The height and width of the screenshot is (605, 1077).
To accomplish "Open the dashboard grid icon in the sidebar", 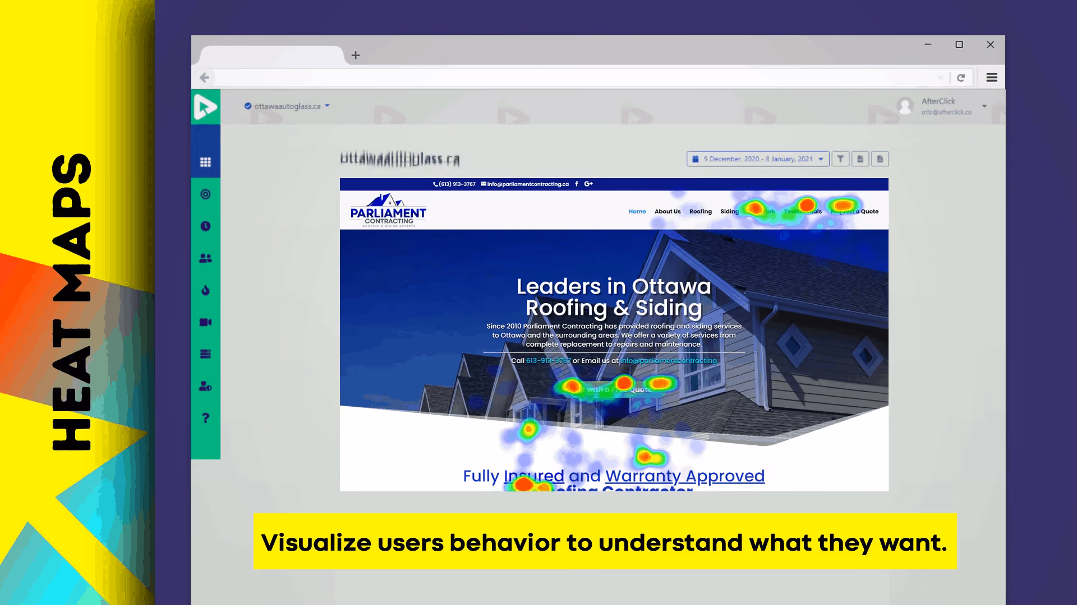I will point(205,162).
